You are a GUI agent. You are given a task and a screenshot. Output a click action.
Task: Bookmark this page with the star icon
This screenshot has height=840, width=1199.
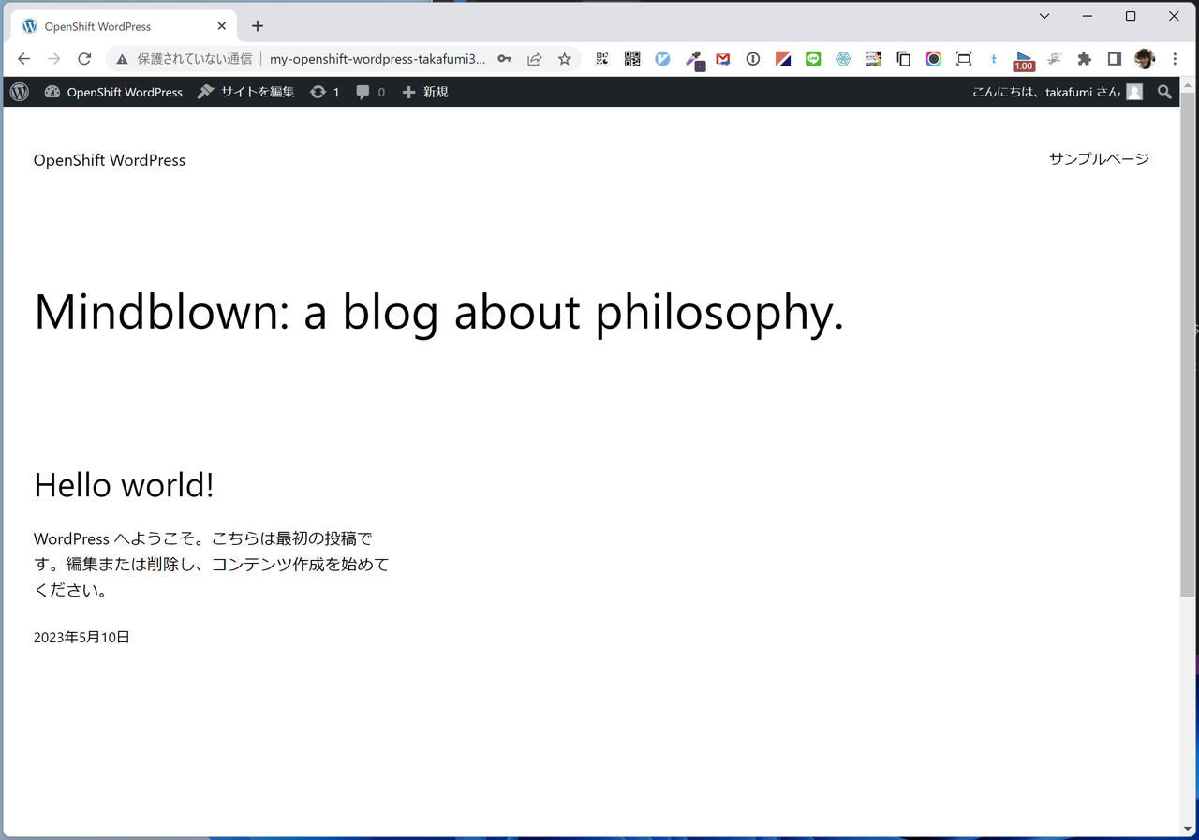click(564, 59)
